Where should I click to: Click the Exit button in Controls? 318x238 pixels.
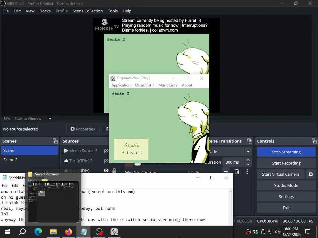pos(286,208)
